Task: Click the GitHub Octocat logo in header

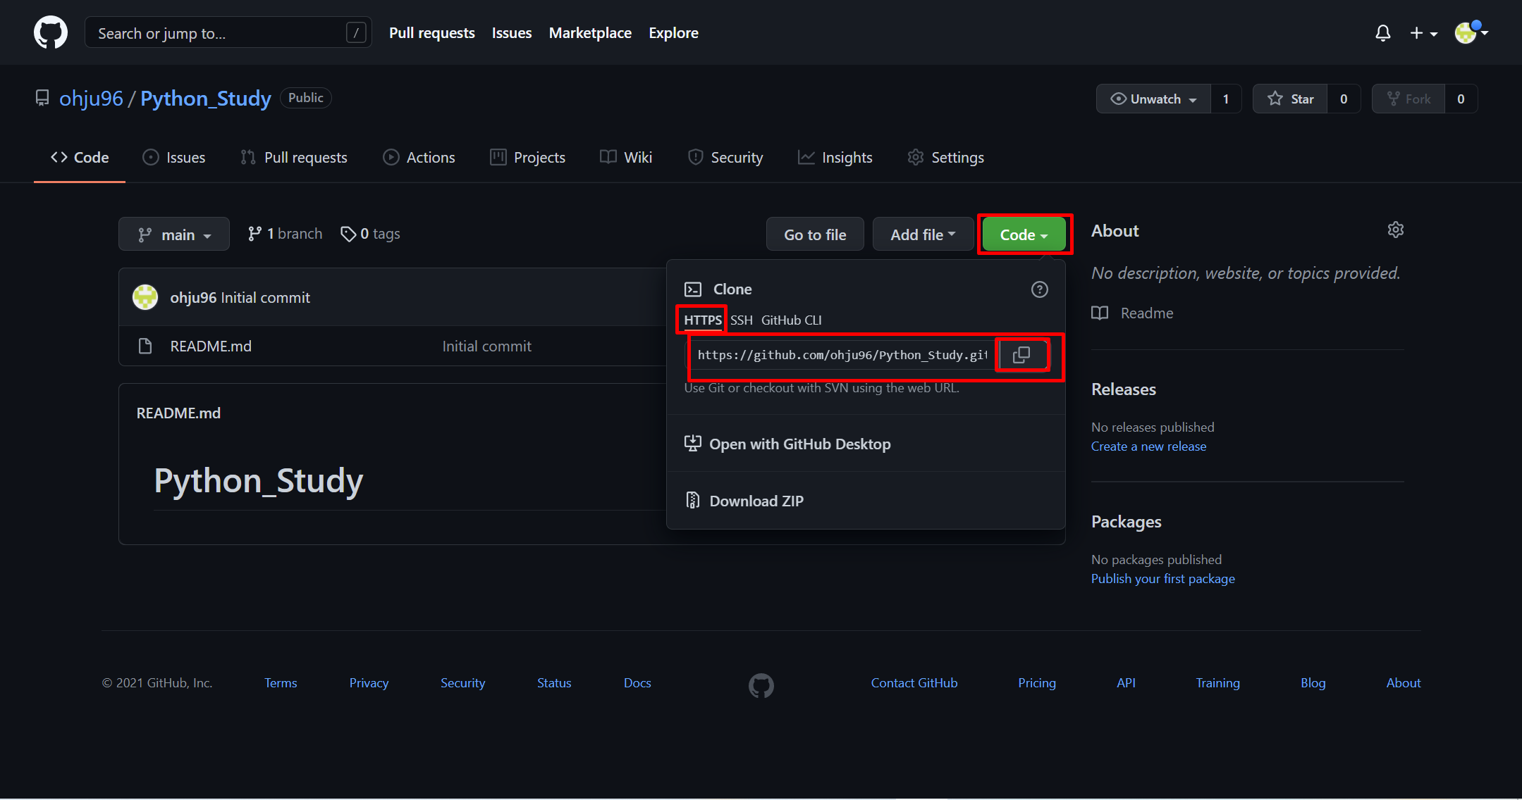Action: [x=51, y=32]
